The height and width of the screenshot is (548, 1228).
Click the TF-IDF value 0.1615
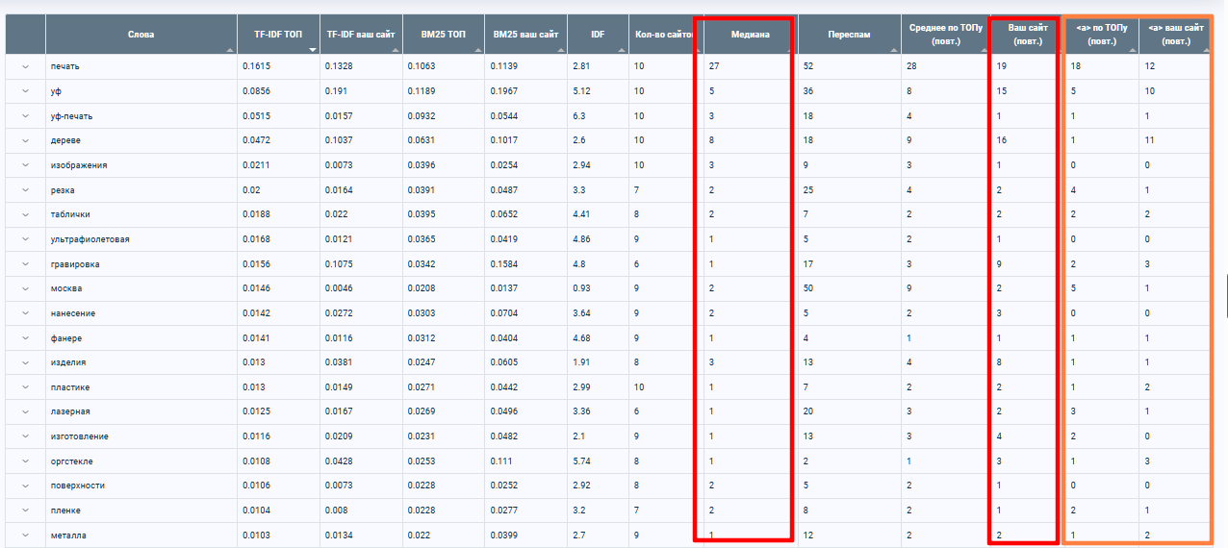click(256, 66)
